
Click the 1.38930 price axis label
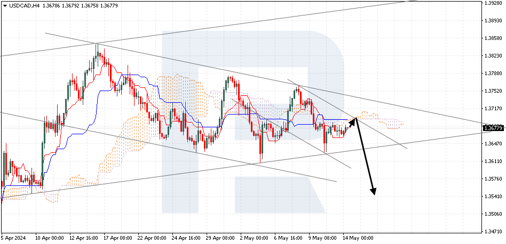pos(493,21)
